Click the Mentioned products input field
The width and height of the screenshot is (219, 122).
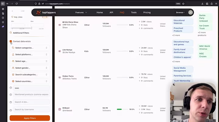point(31,95)
